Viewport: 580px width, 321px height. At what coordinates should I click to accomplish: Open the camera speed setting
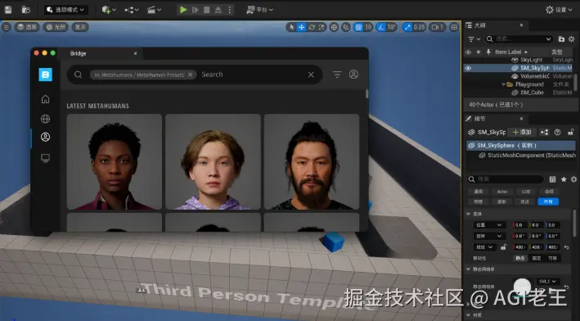pos(437,27)
